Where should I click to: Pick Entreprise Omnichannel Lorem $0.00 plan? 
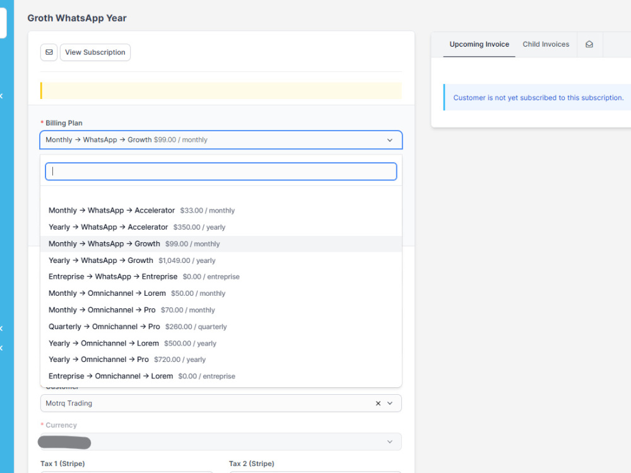[x=221, y=376]
